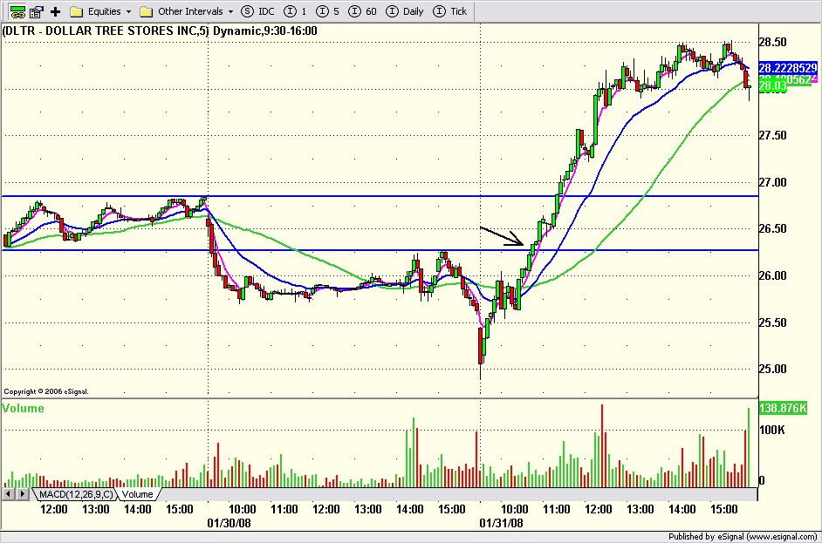Screen dimensions: 822x543
Task: Switch to the 5-minute interval
Action: (328, 11)
